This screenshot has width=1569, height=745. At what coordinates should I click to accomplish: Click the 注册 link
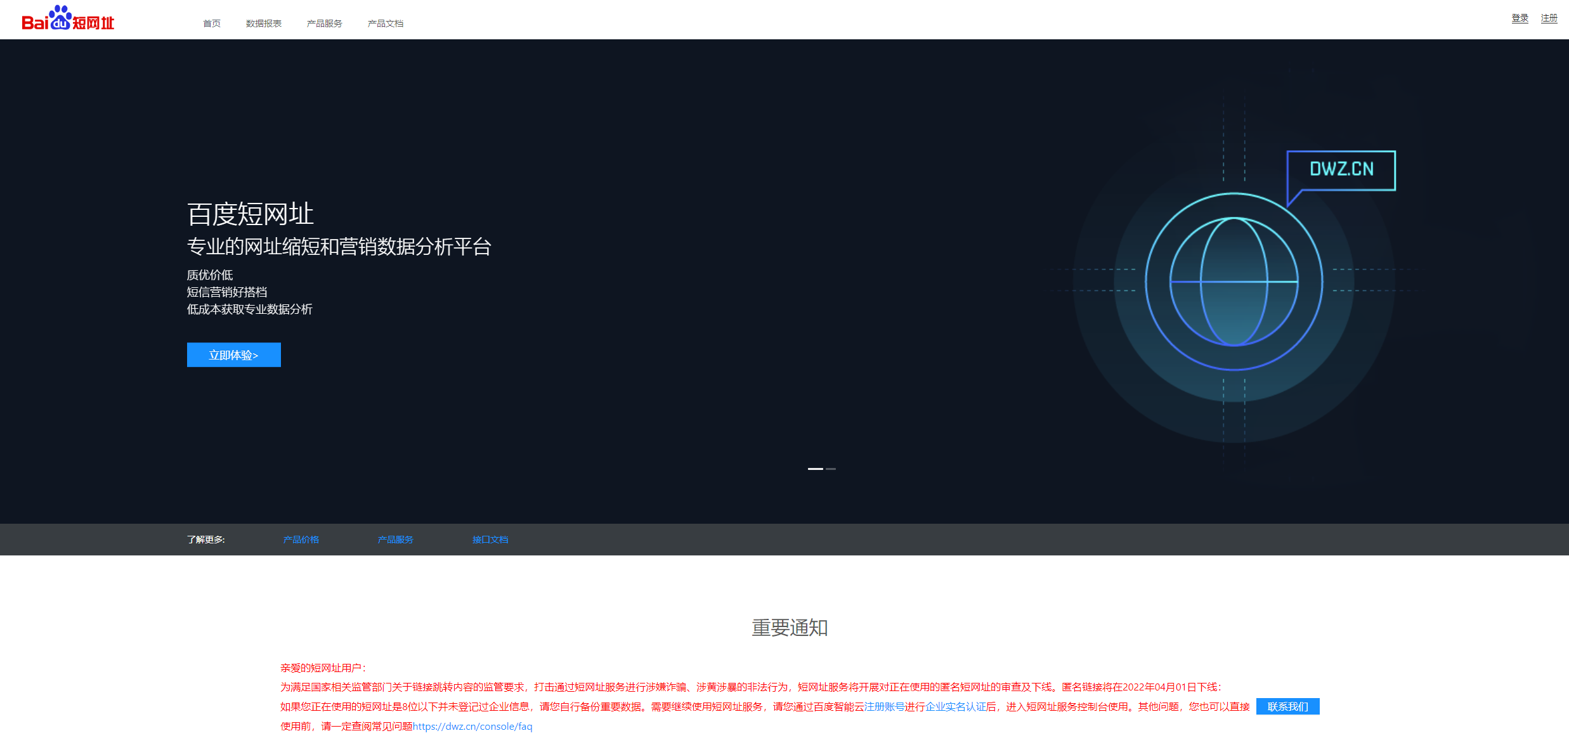[x=1549, y=18]
